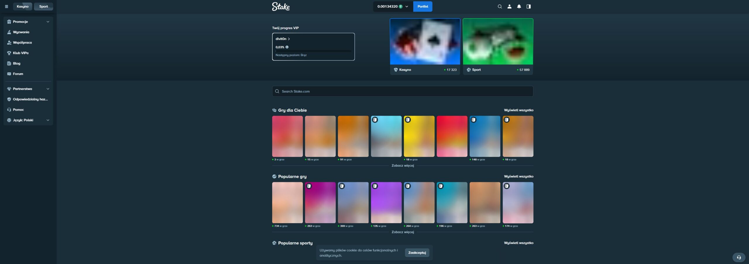Click the VIP progress info icon
749x264 pixels.
(287, 47)
